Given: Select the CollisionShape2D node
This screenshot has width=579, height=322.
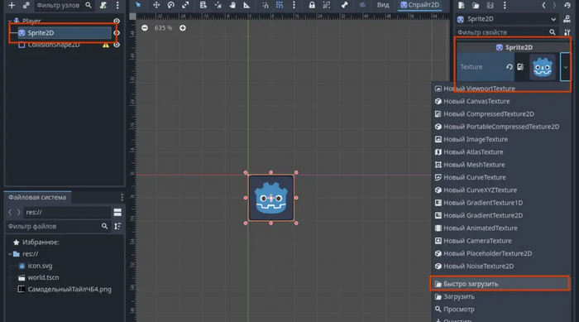Looking at the screenshot, I should click(54, 45).
